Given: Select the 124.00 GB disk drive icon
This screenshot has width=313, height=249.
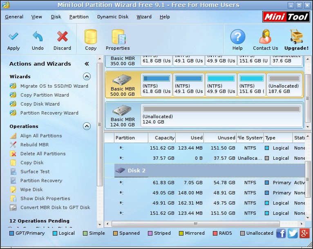Looking at the screenshot, I should (122, 110).
